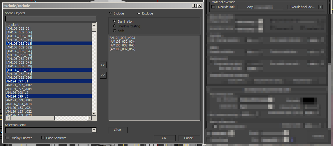This screenshot has width=333, height=146.
Task: Click the ? help button in title bar
Action: tap(194, 6)
